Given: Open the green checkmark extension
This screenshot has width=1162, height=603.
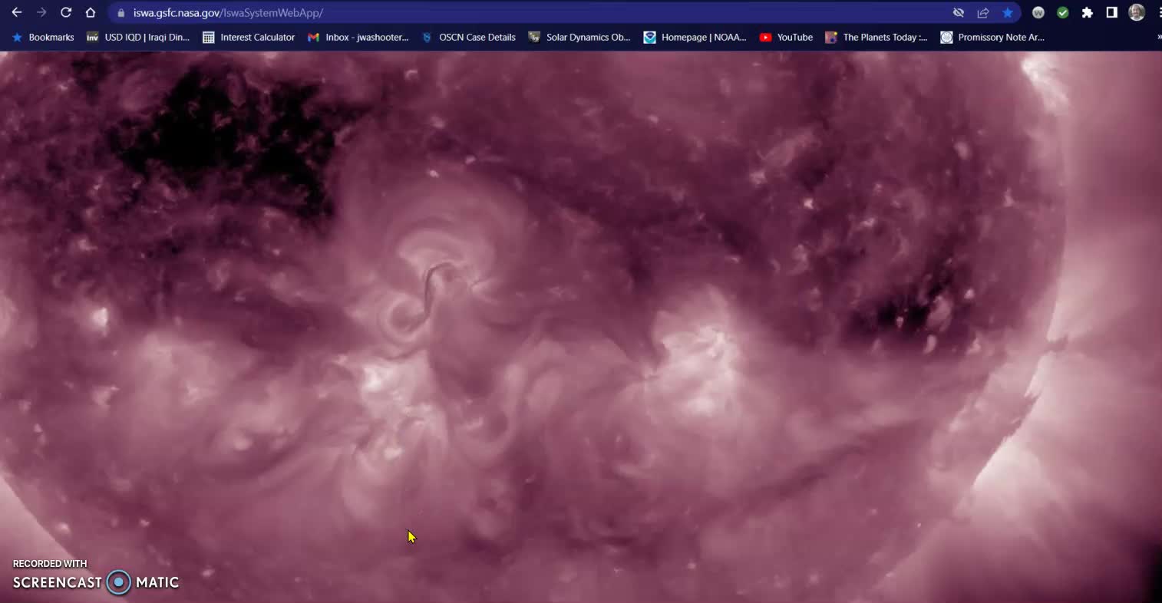Looking at the screenshot, I should 1063,12.
